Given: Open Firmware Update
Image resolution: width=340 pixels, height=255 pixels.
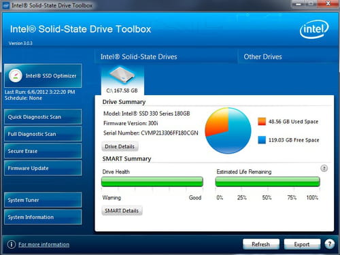Looking at the screenshot, I should 43,168.
